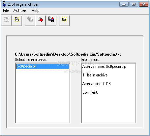Screen dimensions: 150x136
Task: Click the 'Comment:' line in Information box
Action: coord(90,92)
